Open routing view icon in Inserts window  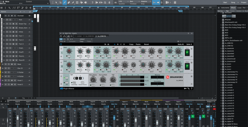click(64, 36)
